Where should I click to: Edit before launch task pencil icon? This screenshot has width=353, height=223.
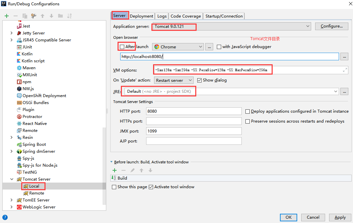click(x=132, y=170)
